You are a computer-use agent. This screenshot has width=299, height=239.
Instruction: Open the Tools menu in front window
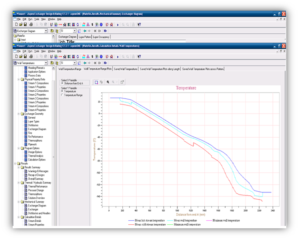pos(37,51)
